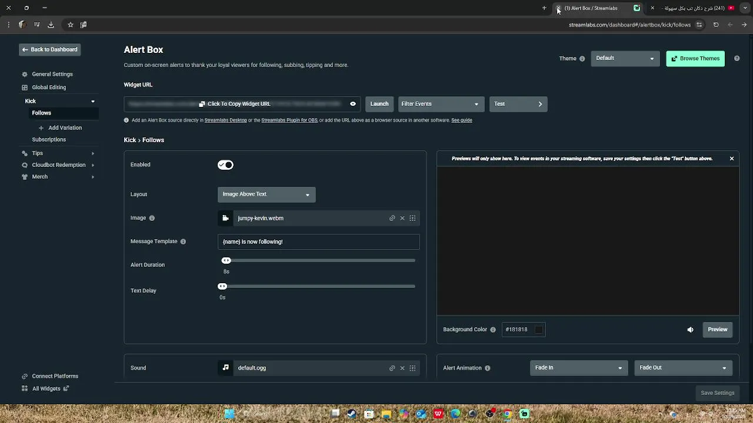Click To Copy Widget URL
Screen dimensions: 753x423
pos(235,104)
